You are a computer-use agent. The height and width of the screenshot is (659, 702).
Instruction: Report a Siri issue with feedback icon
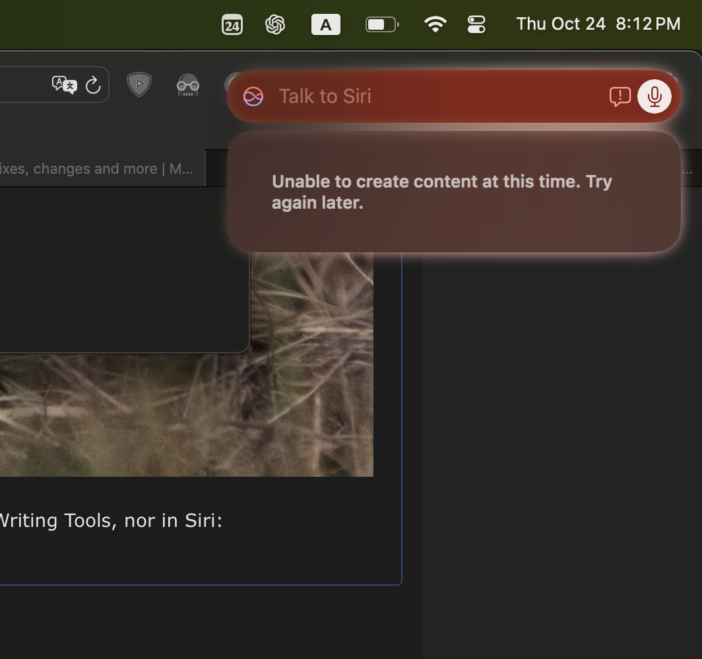point(620,97)
